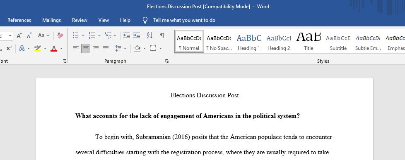The width and height of the screenshot is (405, 160).
Task: Apply the Heading 2 style
Action: (x=279, y=41)
